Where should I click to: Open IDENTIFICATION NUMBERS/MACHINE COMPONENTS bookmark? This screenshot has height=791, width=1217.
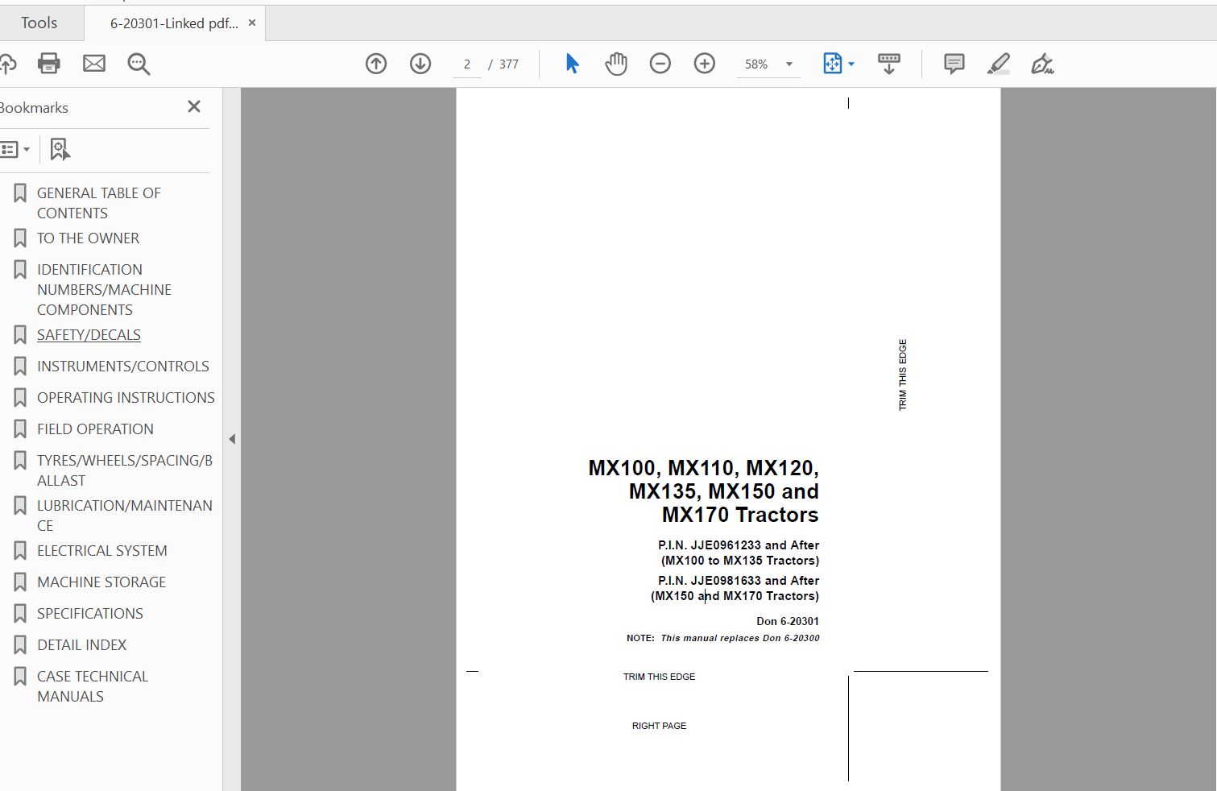104,289
